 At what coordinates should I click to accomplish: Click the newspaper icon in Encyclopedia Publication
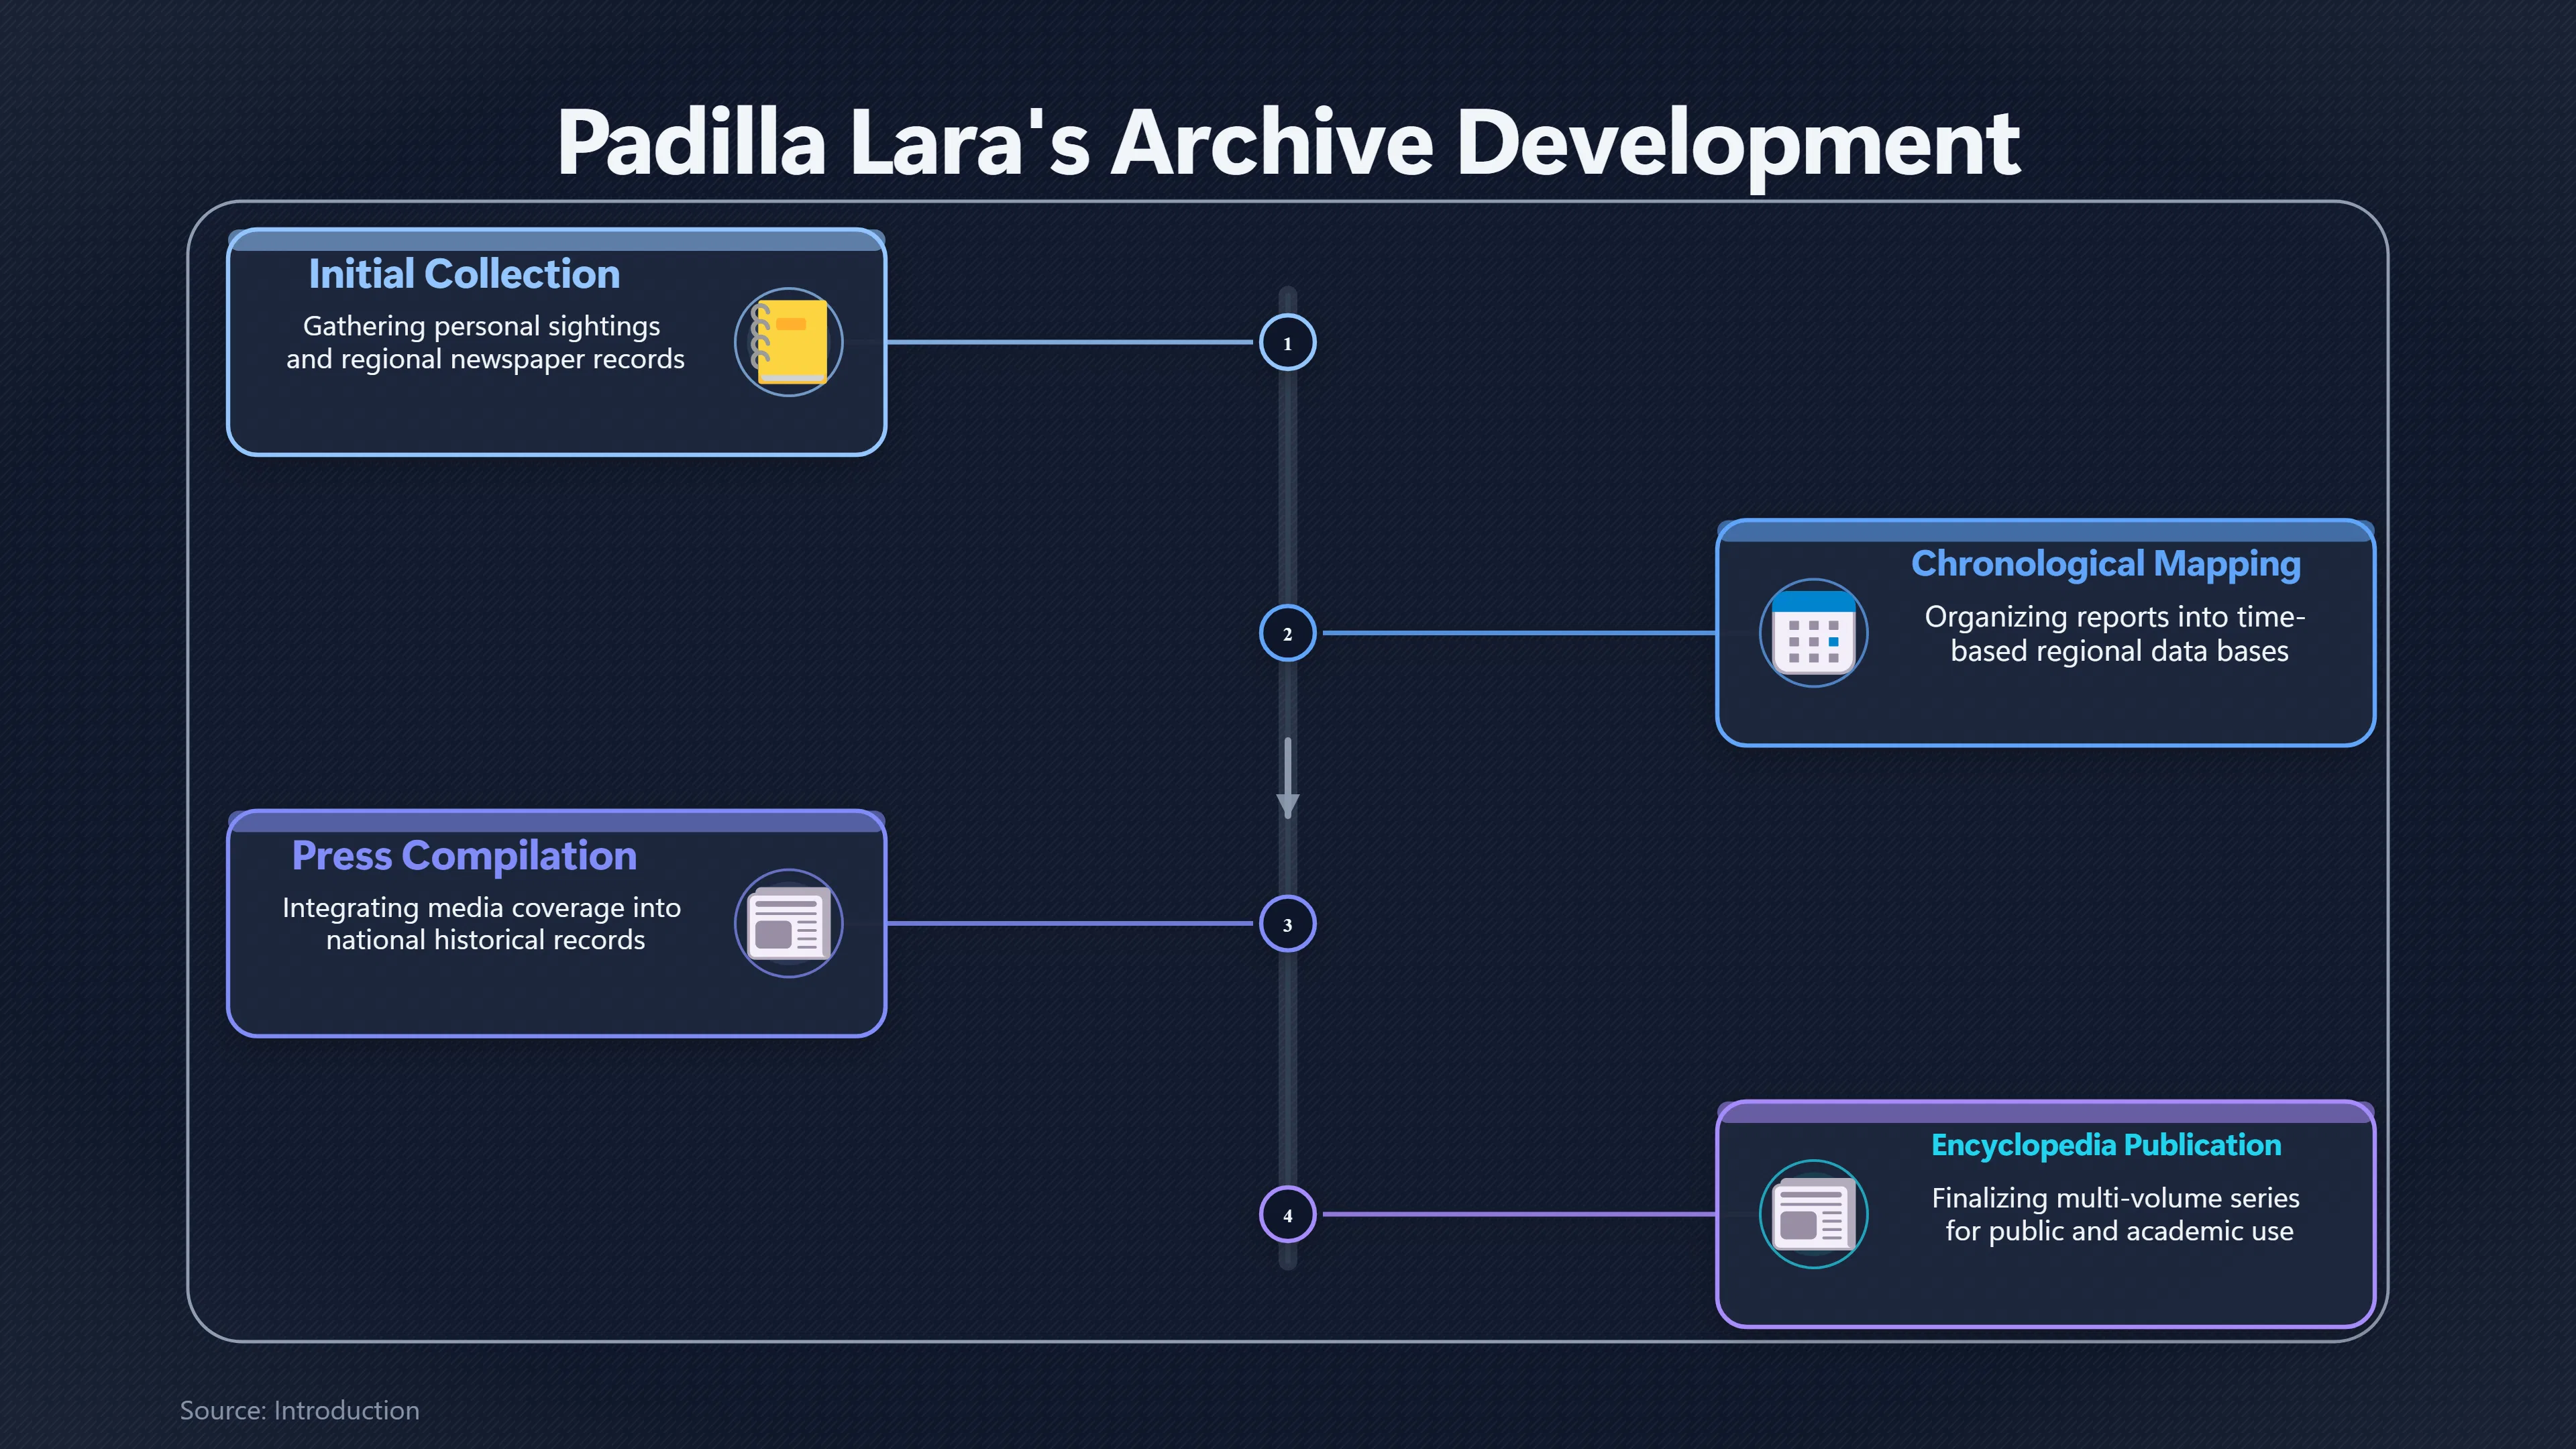pyautogui.click(x=1813, y=1214)
